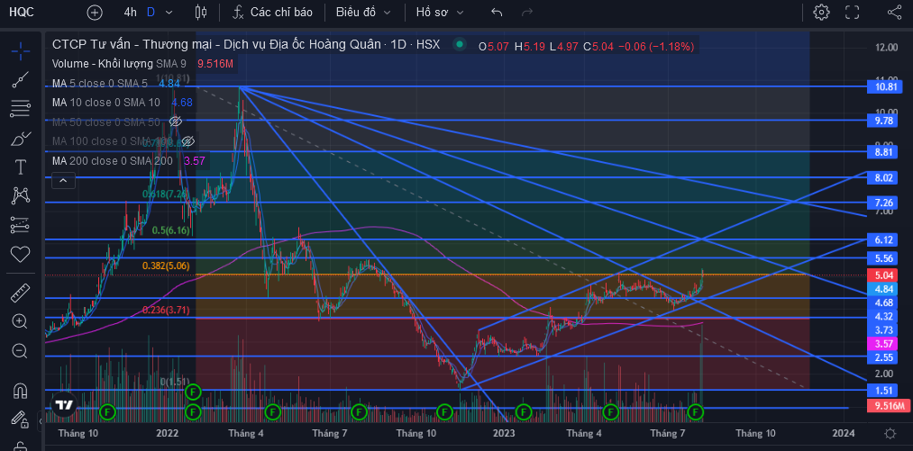The width and height of the screenshot is (913, 451).
Task: Open the favorites heart icon tools
Action: coord(21,254)
